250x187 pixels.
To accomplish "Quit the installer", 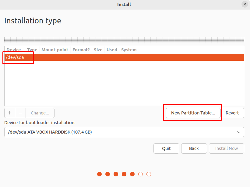I will point(166,148).
